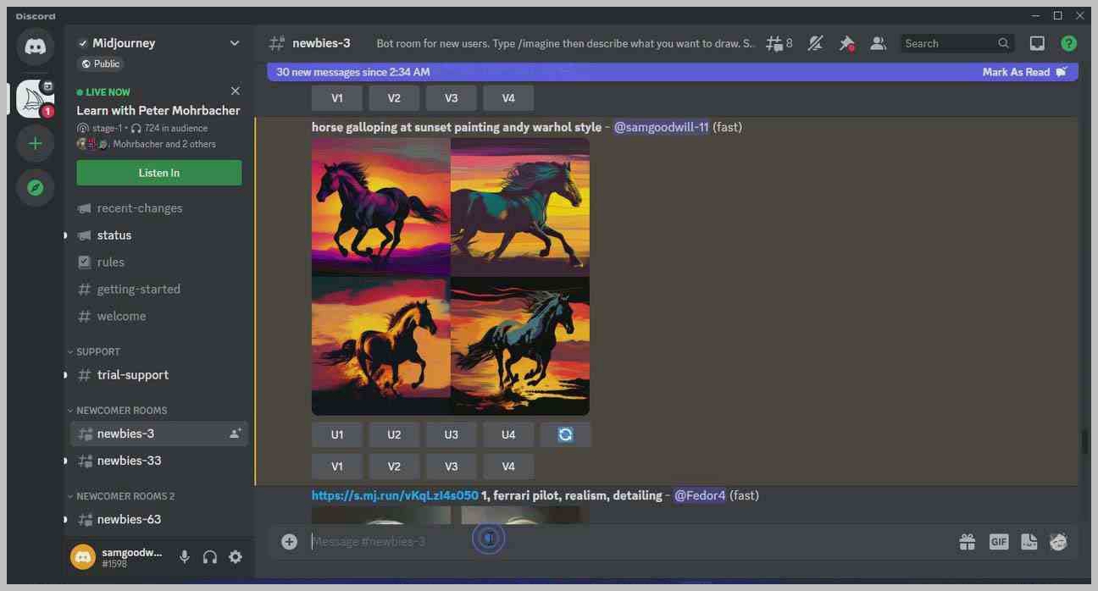Viewport: 1098px width, 591px height.
Task: Open user settings gear icon
Action: tap(236, 556)
